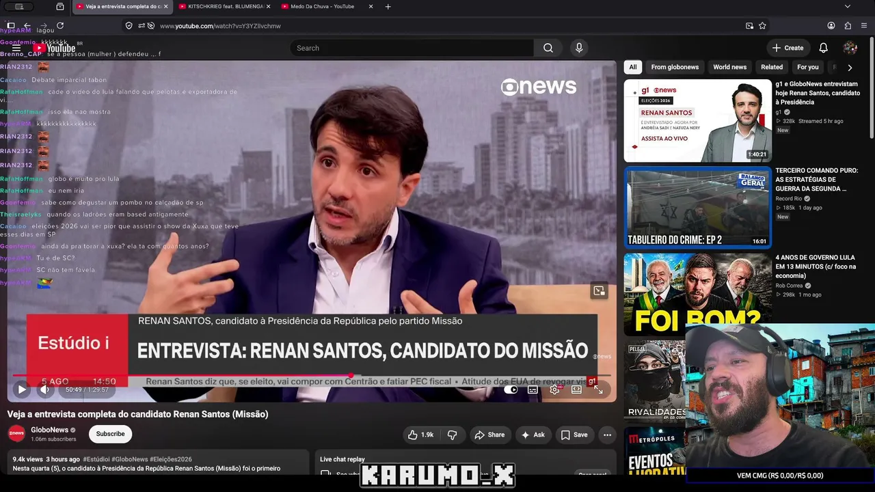
Task: Click the search magnifier button
Action: pos(548,48)
